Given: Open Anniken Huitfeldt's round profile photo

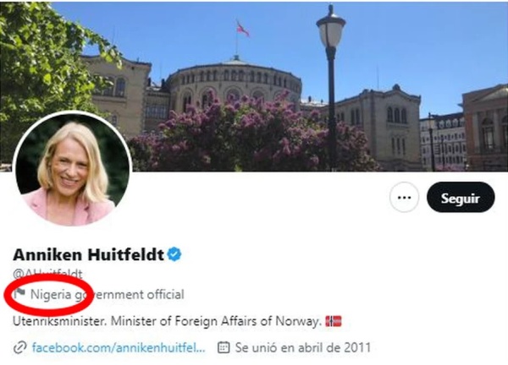Looking at the screenshot, I should pyautogui.click(x=72, y=168).
